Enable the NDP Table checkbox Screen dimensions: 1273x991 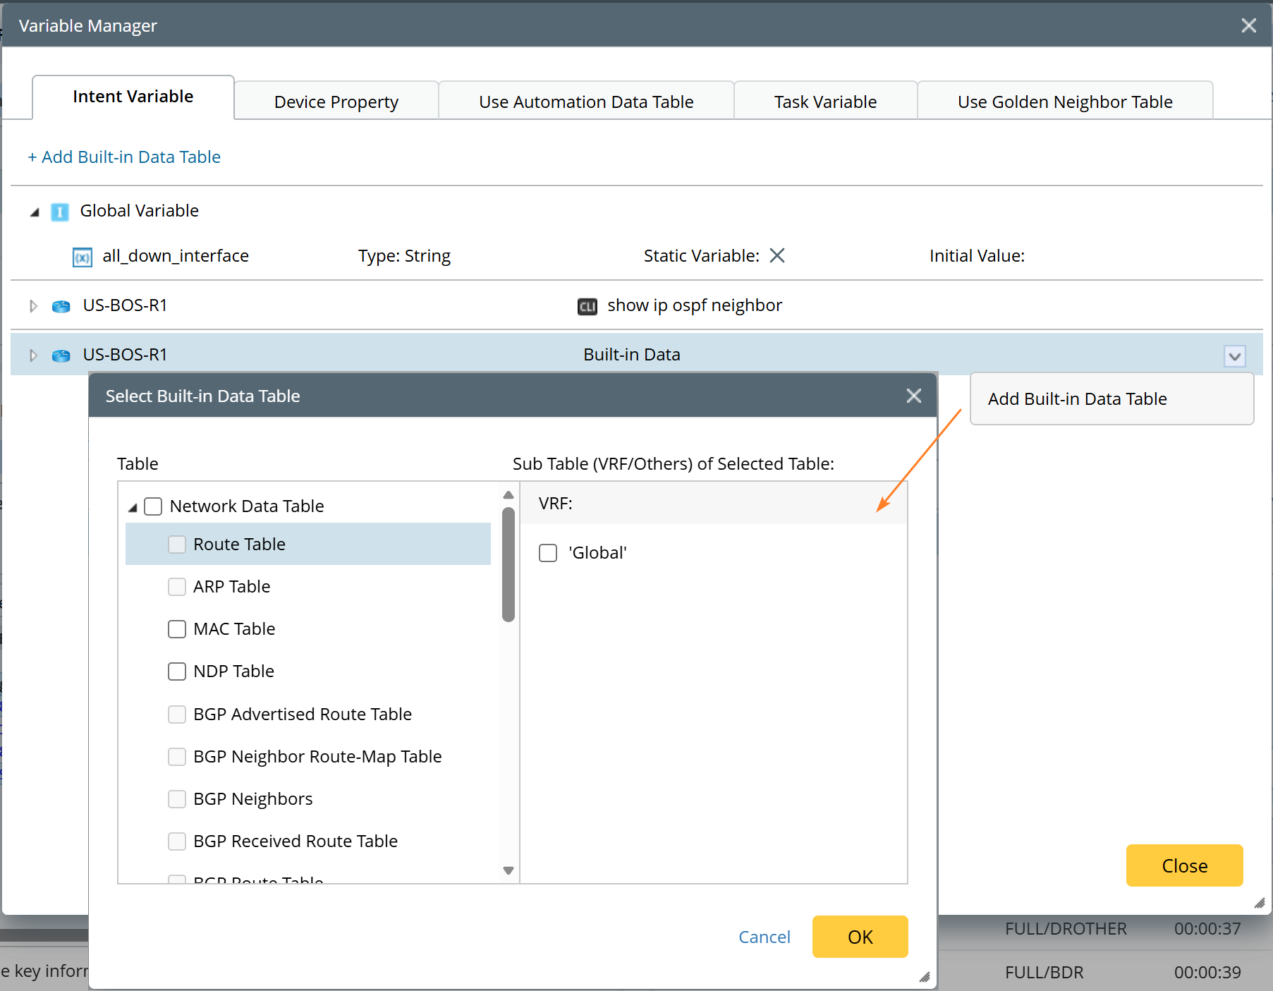[177, 671]
